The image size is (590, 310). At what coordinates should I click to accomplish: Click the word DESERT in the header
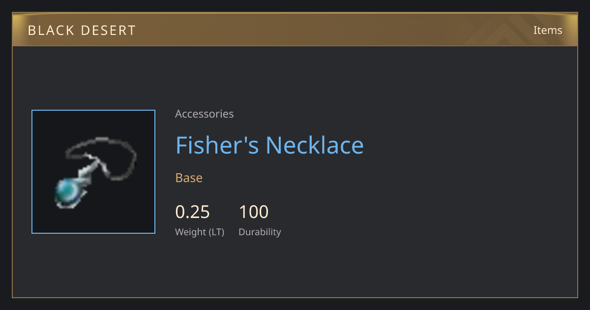coord(109,30)
